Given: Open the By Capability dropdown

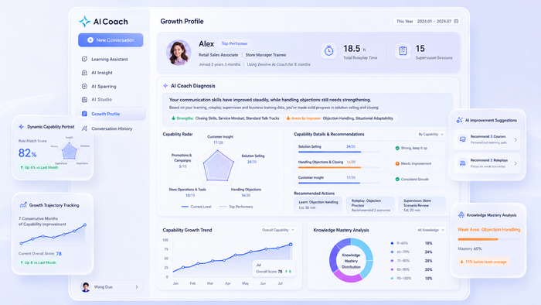Looking at the screenshot, I should [x=431, y=134].
